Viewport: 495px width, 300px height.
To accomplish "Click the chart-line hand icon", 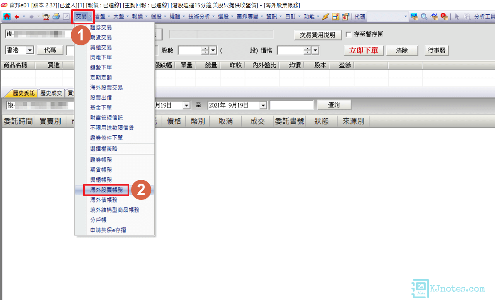I will 435,17.
